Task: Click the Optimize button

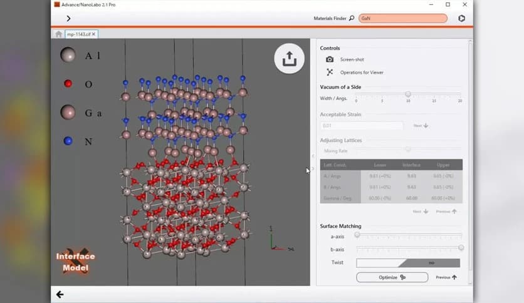Action: click(x=392, y=277)
